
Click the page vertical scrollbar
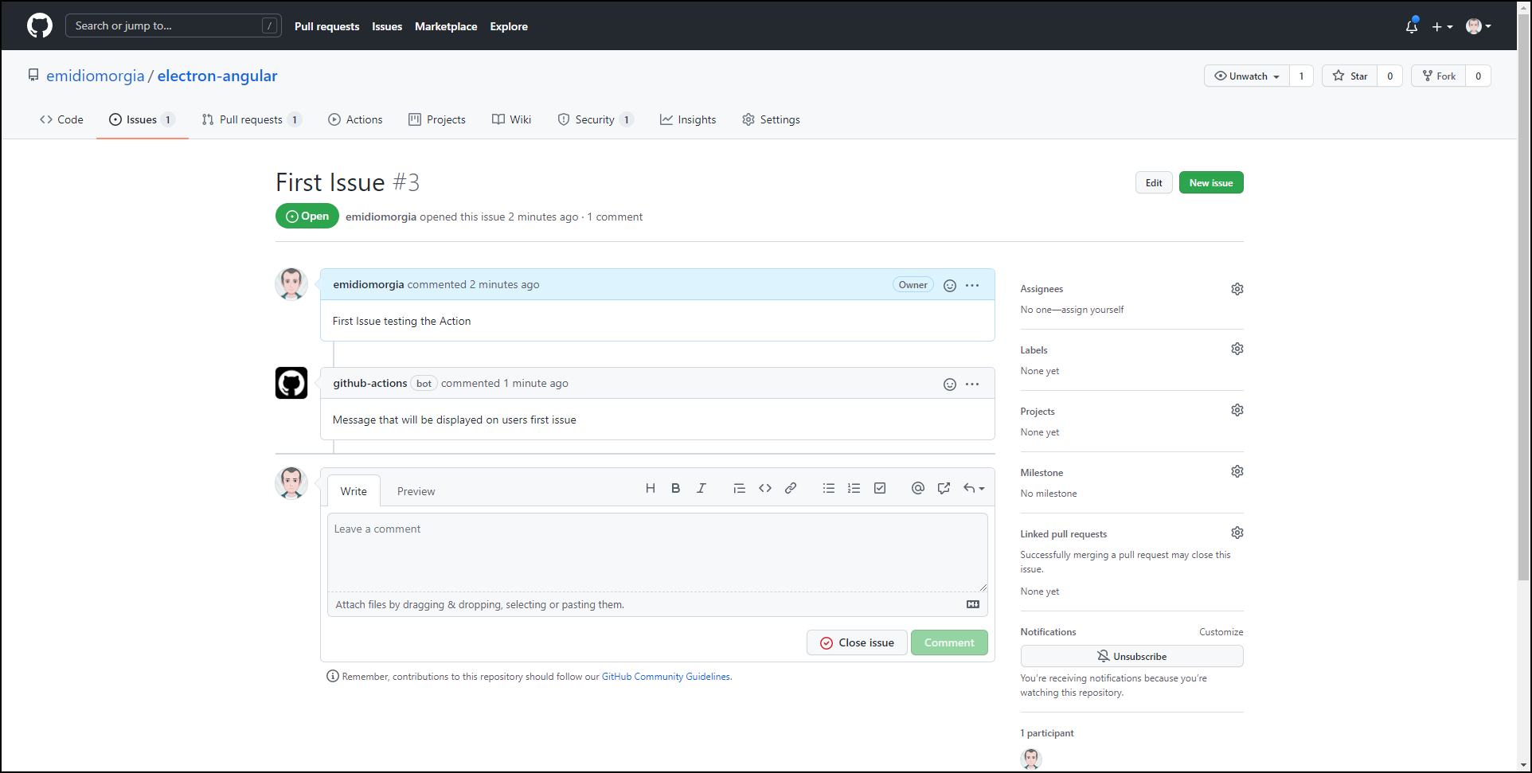(1523, 318)
